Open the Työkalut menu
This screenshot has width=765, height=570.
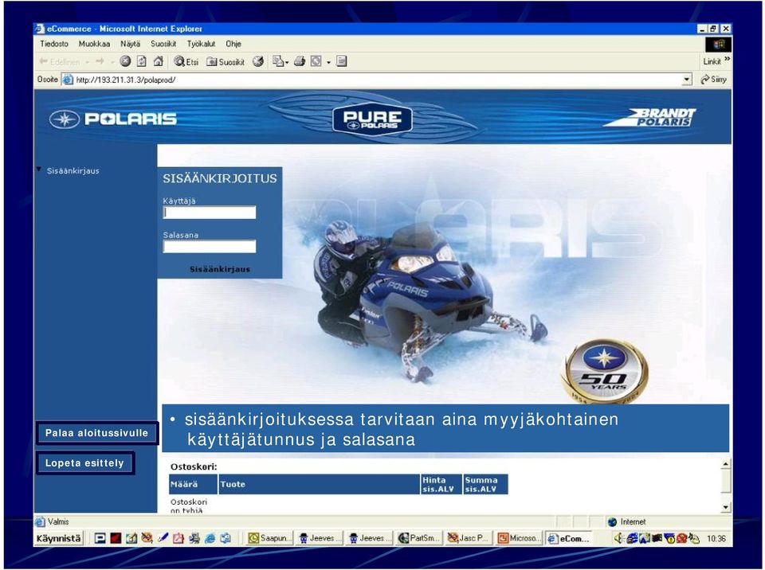(201, 44)
